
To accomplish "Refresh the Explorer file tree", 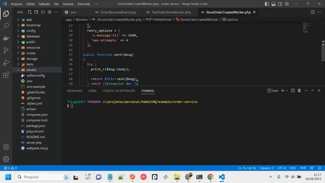I will pos(43,12).
